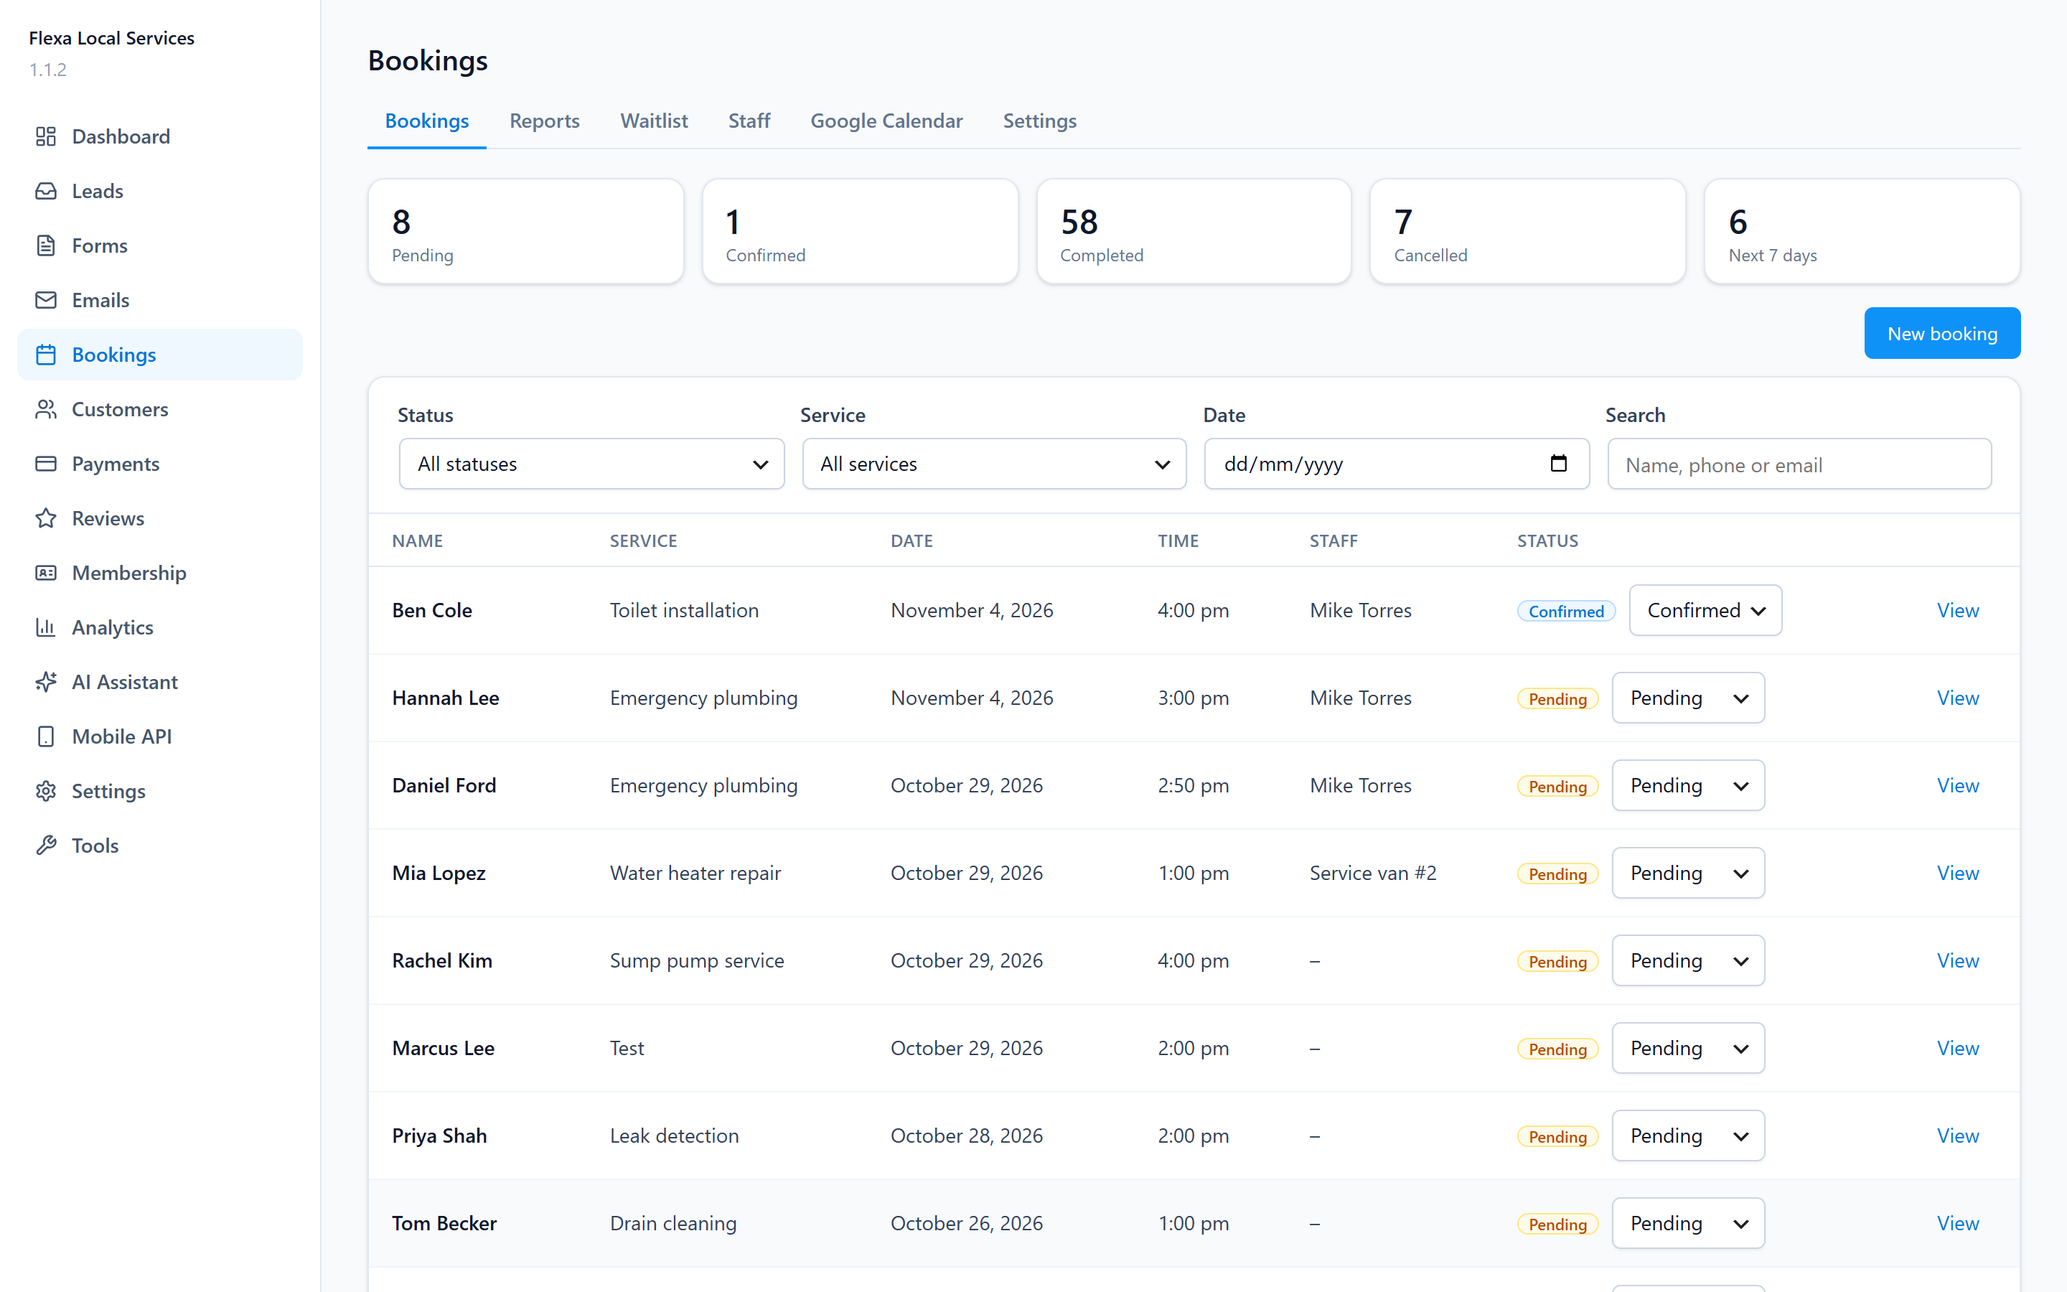Image resolution: width=2067 pixels, height=1292 pixels.
Task: Click the Bookings calendar icon in sidebar
Action: pos(46,355)
